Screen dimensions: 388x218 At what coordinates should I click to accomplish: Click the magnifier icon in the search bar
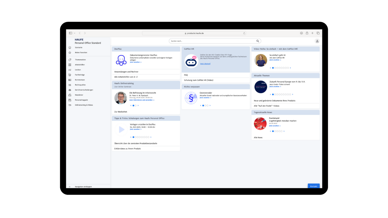click(258, 41)
